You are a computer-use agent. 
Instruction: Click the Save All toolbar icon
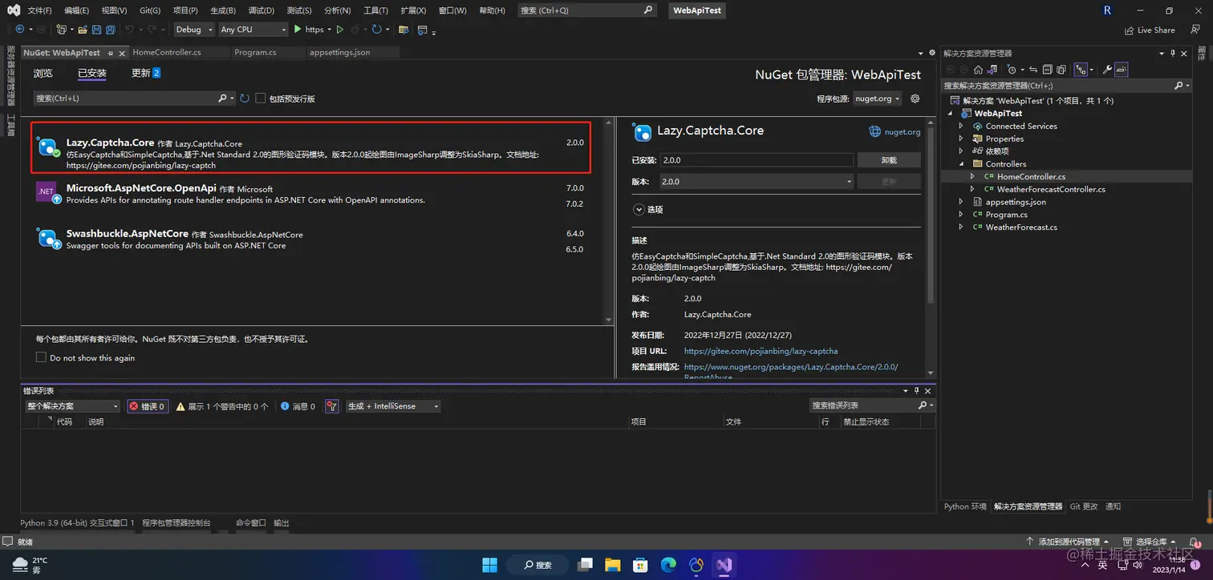coord(110,30)
